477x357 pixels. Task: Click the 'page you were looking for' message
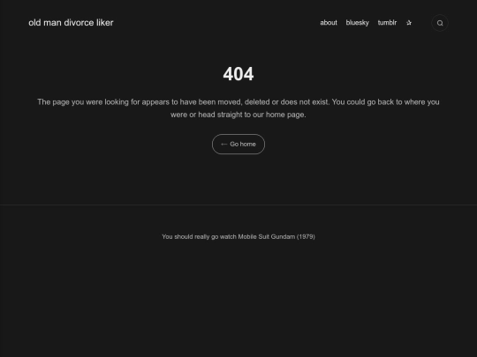[238, 108]
